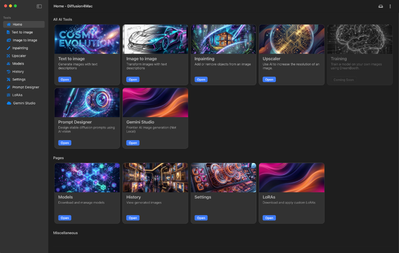Click Open button on Upscaler card
399x253 pixels.
(269, 79)
